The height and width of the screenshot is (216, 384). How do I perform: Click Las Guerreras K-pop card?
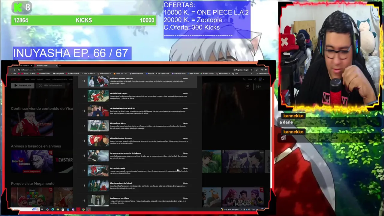point(243,197)
